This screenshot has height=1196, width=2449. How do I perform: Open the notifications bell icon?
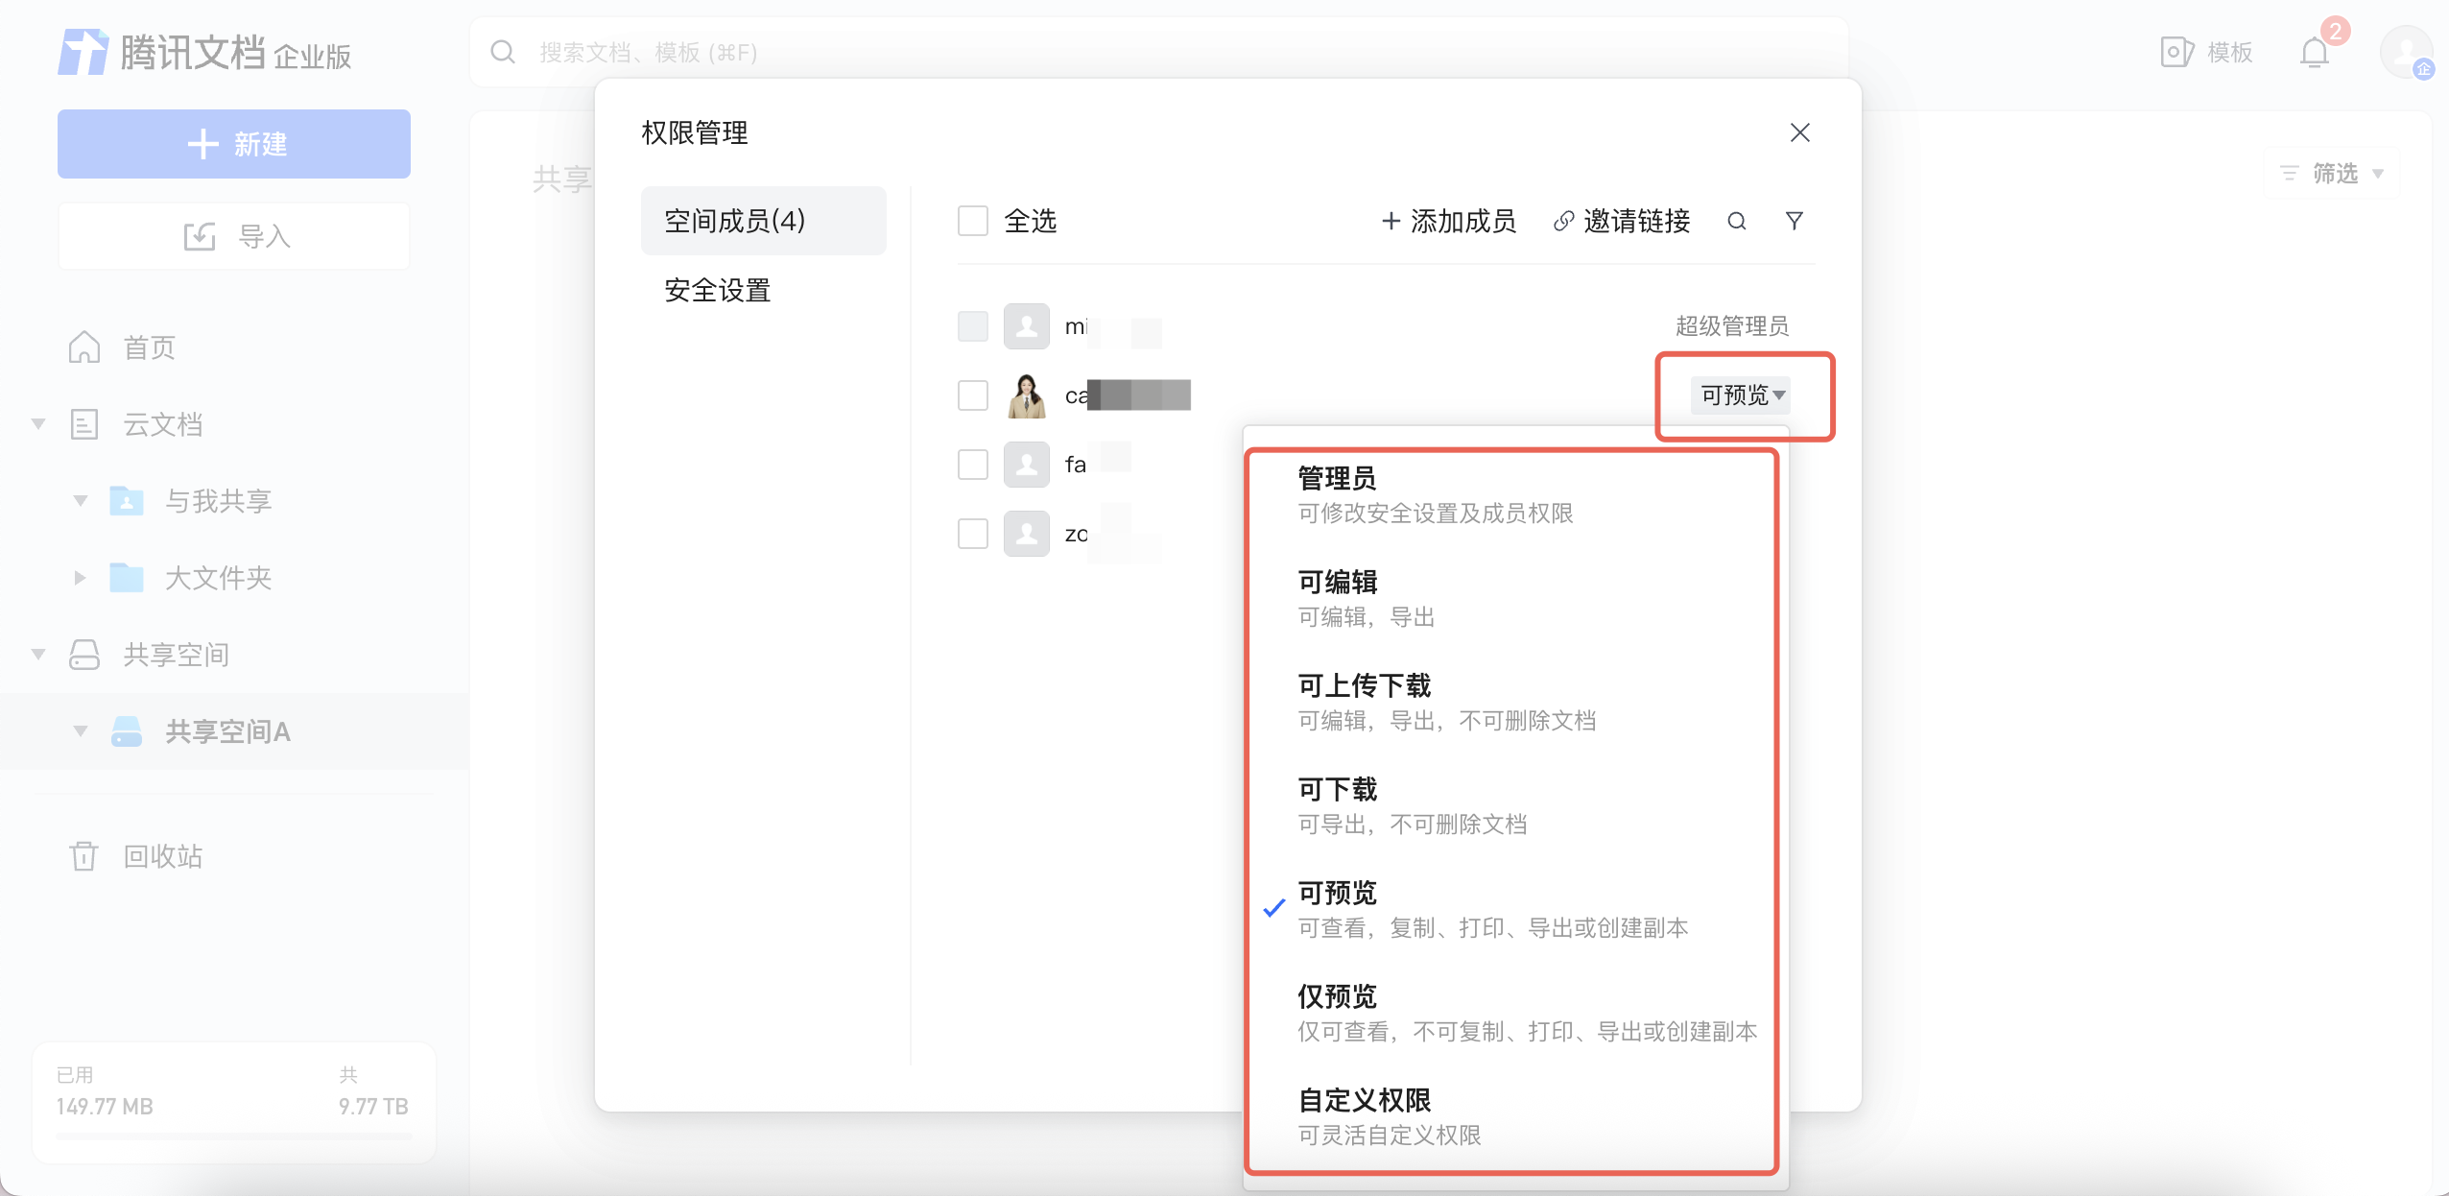point(2314,53)
